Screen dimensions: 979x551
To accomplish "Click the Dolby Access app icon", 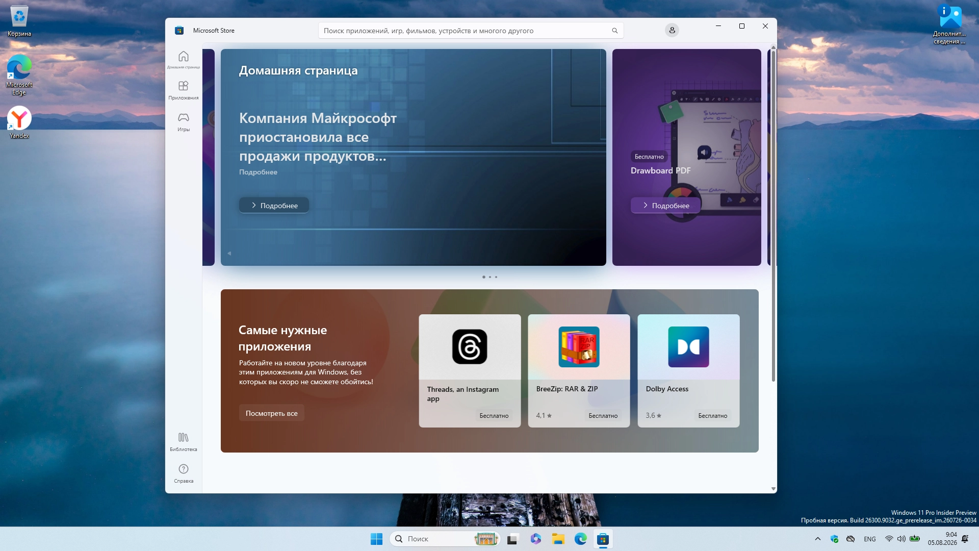I will click(688, 347).
